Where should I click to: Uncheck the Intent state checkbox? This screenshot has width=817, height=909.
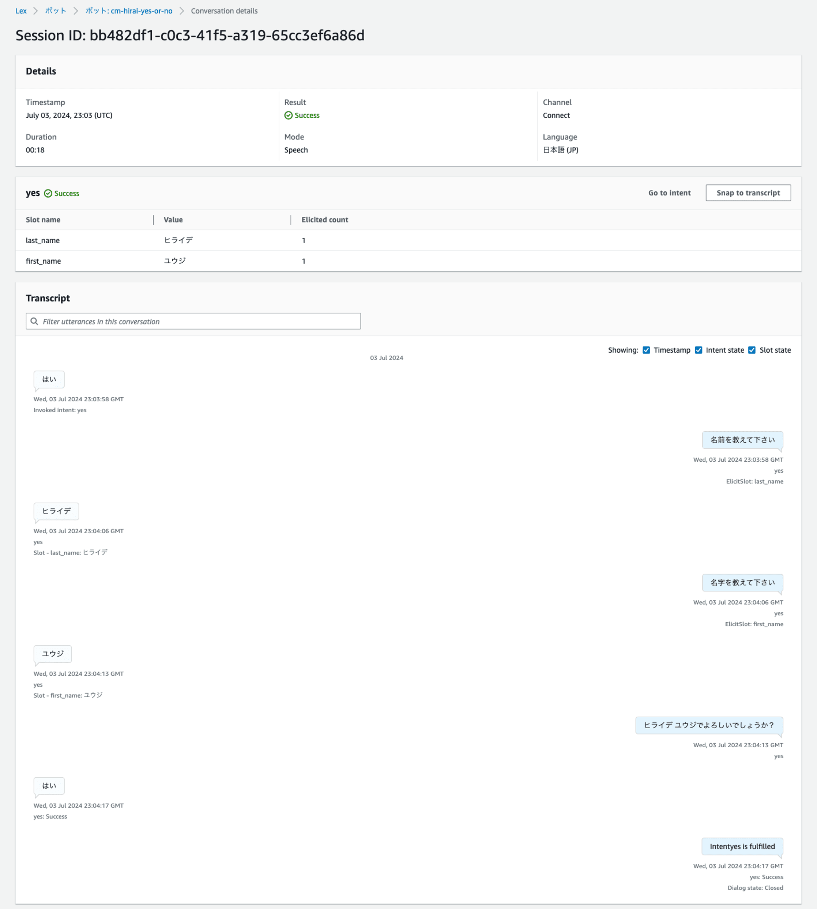click(698, 350)
